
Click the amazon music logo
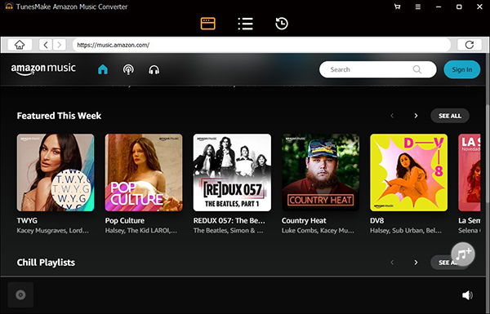(x=43, y=69)
